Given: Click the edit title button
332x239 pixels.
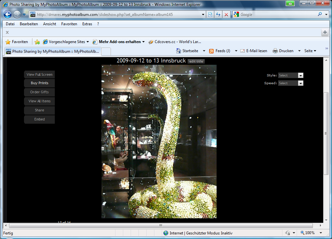Looking at the screenshot, I should click(x=196, y=61).
